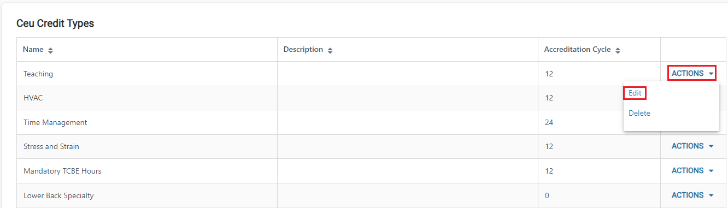Select the Stress and Strain row name
Image resolution: width=728 pixels, height=208 pixels.
pos(51,146)
